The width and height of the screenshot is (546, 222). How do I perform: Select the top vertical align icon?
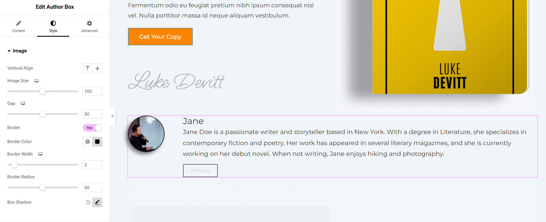88,68
